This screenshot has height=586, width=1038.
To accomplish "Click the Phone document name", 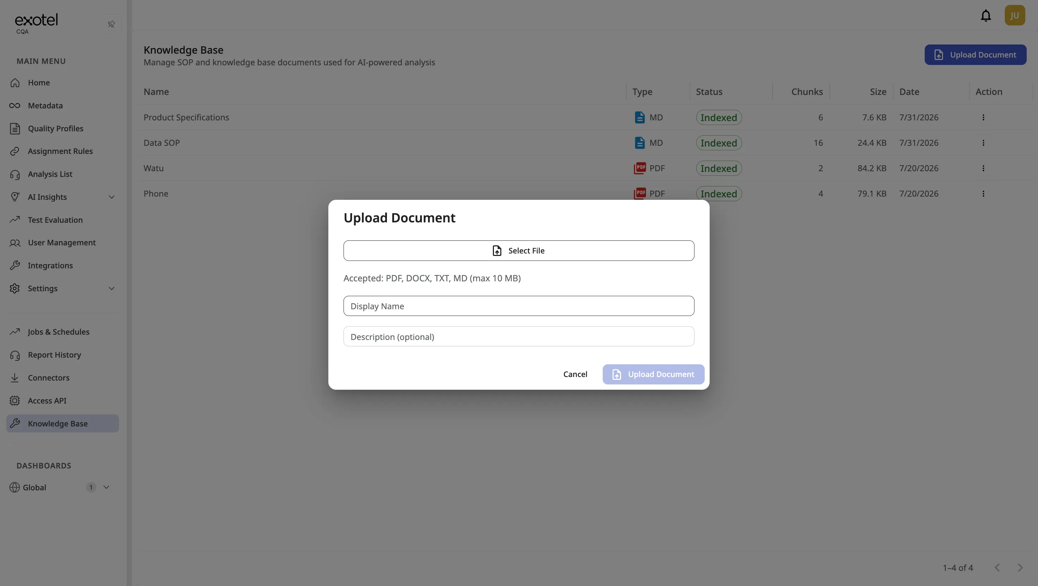I will pyautogui.click(x=156, y=194).
